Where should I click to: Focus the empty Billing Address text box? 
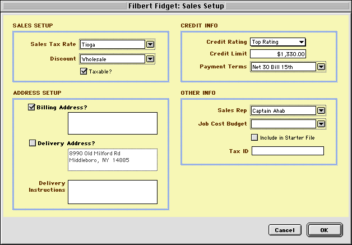[112, 123]
